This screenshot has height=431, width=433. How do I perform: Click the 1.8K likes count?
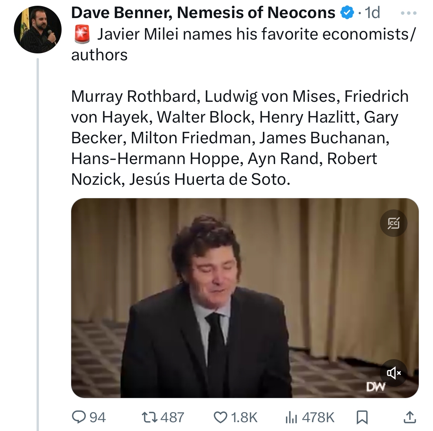click(244, 417)
